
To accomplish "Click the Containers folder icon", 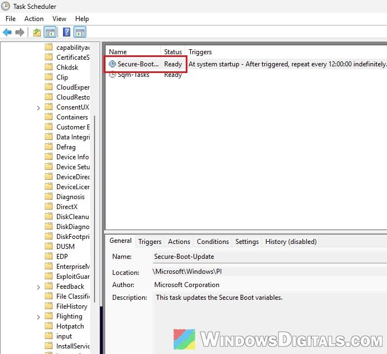I will tap(49, 117).
